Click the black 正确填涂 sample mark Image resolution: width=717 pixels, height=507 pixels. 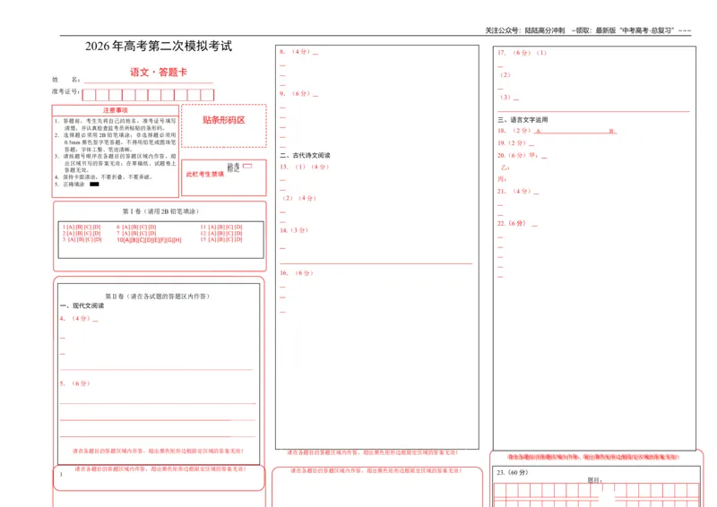point(94,185)
